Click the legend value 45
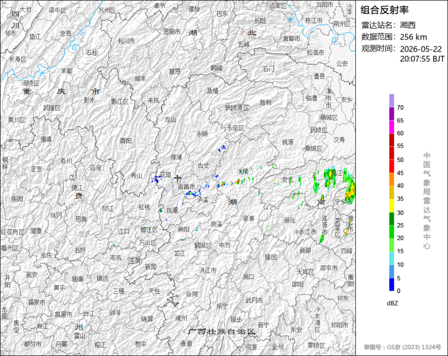 point(400,173)
